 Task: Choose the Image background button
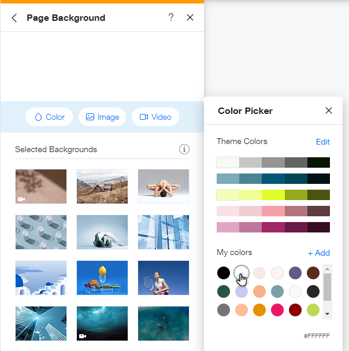102,117
